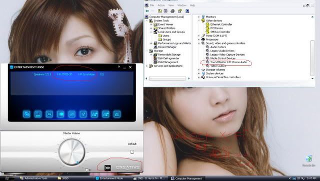Open Device Manager in console tree

pos(167,47)
